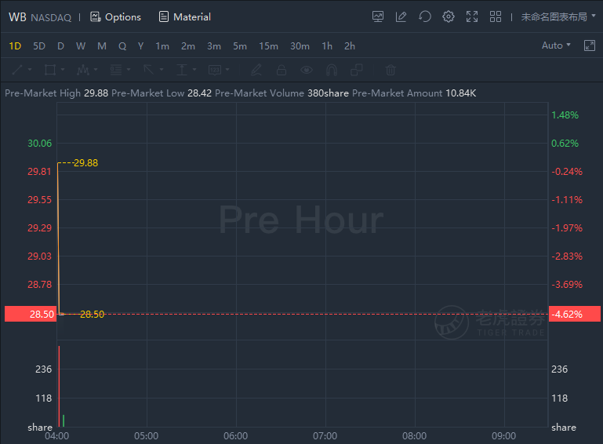
Task: Enter fullscreen with the expand arrows icon
Action: (x=472, y=16)
